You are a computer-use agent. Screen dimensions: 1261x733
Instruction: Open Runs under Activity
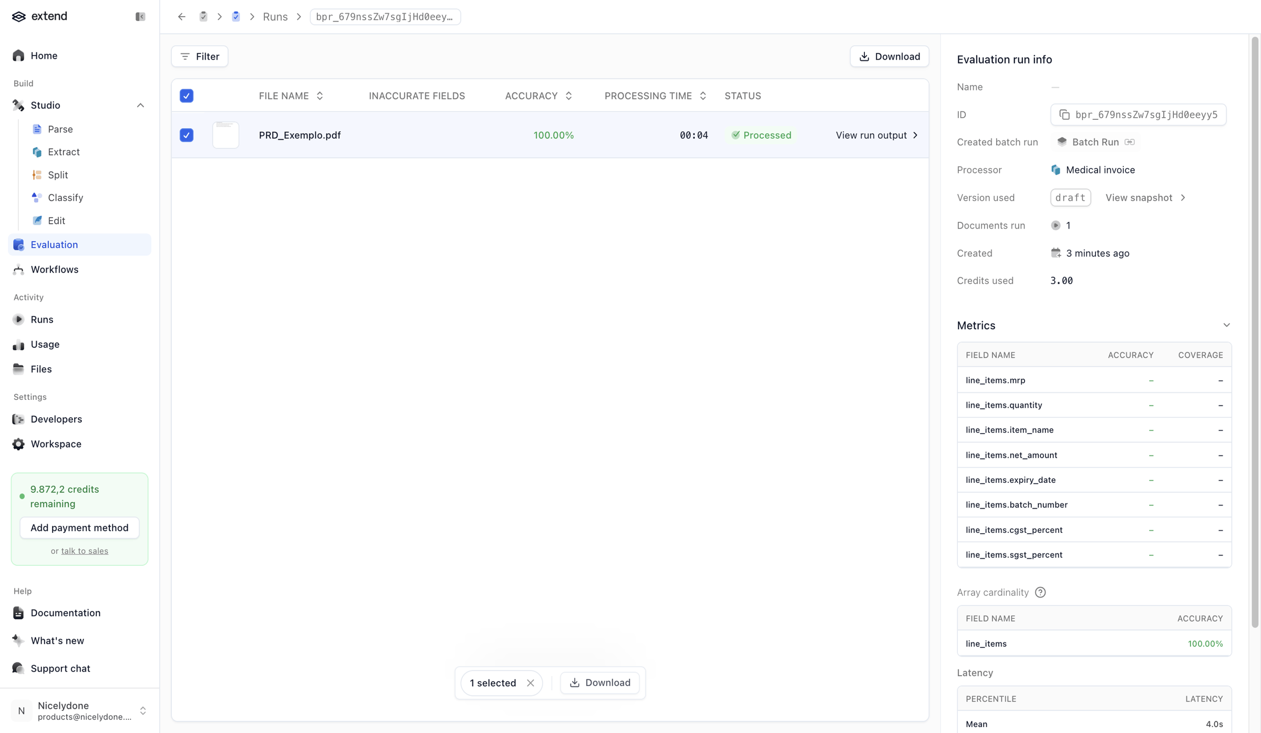tap(79, 319)
